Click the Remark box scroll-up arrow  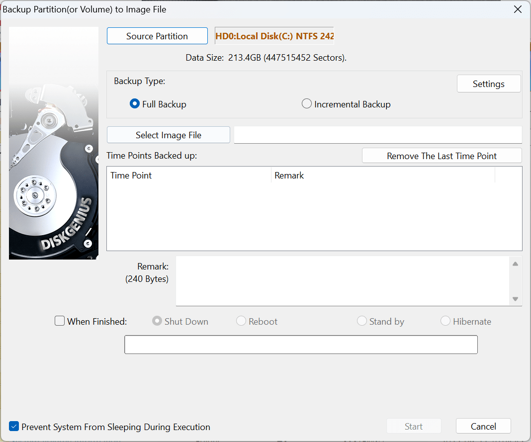tap(516, 264)
